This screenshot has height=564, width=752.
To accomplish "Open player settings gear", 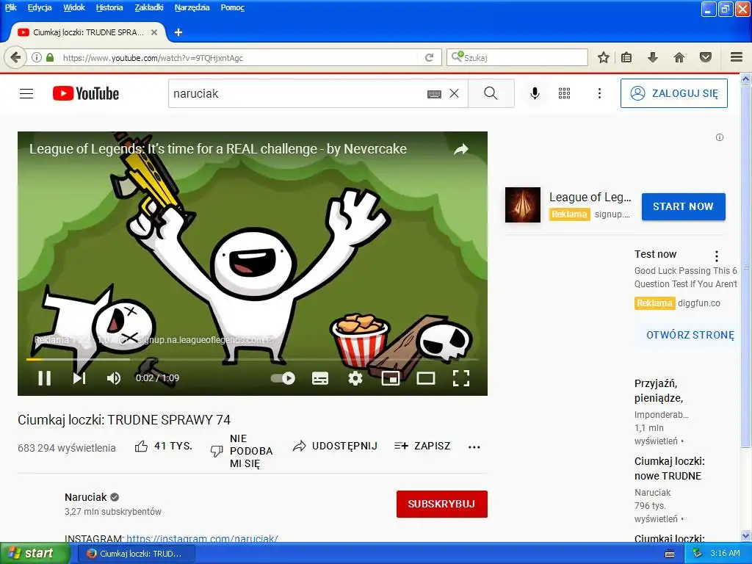I will coord(355,378).
